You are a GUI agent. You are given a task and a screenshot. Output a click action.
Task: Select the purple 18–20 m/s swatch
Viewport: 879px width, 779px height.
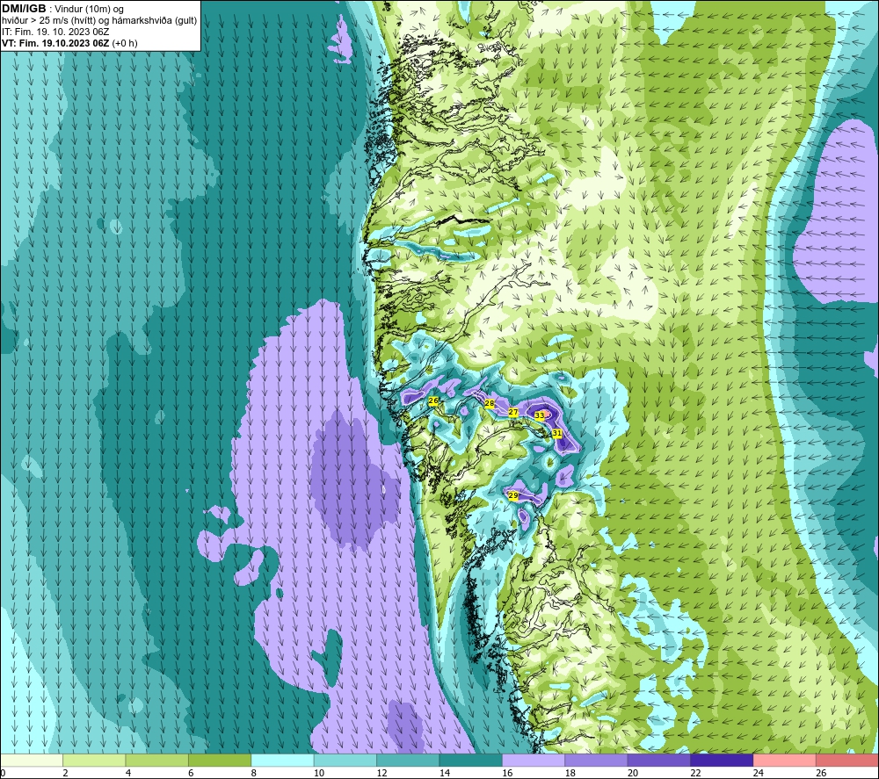point(597,761)
